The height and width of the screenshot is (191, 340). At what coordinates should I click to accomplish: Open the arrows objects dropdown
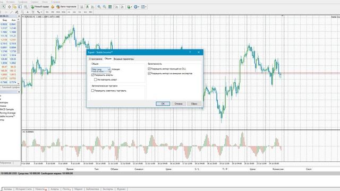click(39, 12)
